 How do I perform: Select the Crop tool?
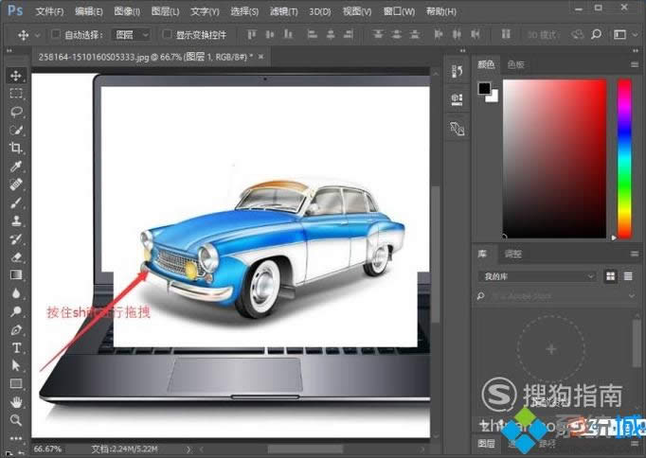[16, 148]
